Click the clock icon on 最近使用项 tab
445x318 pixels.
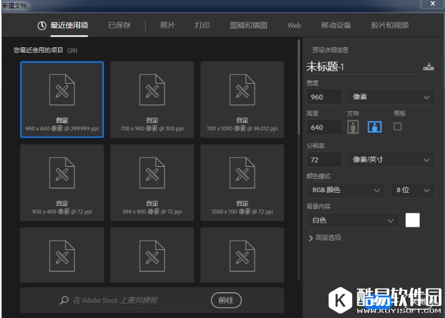coord(42,26)
